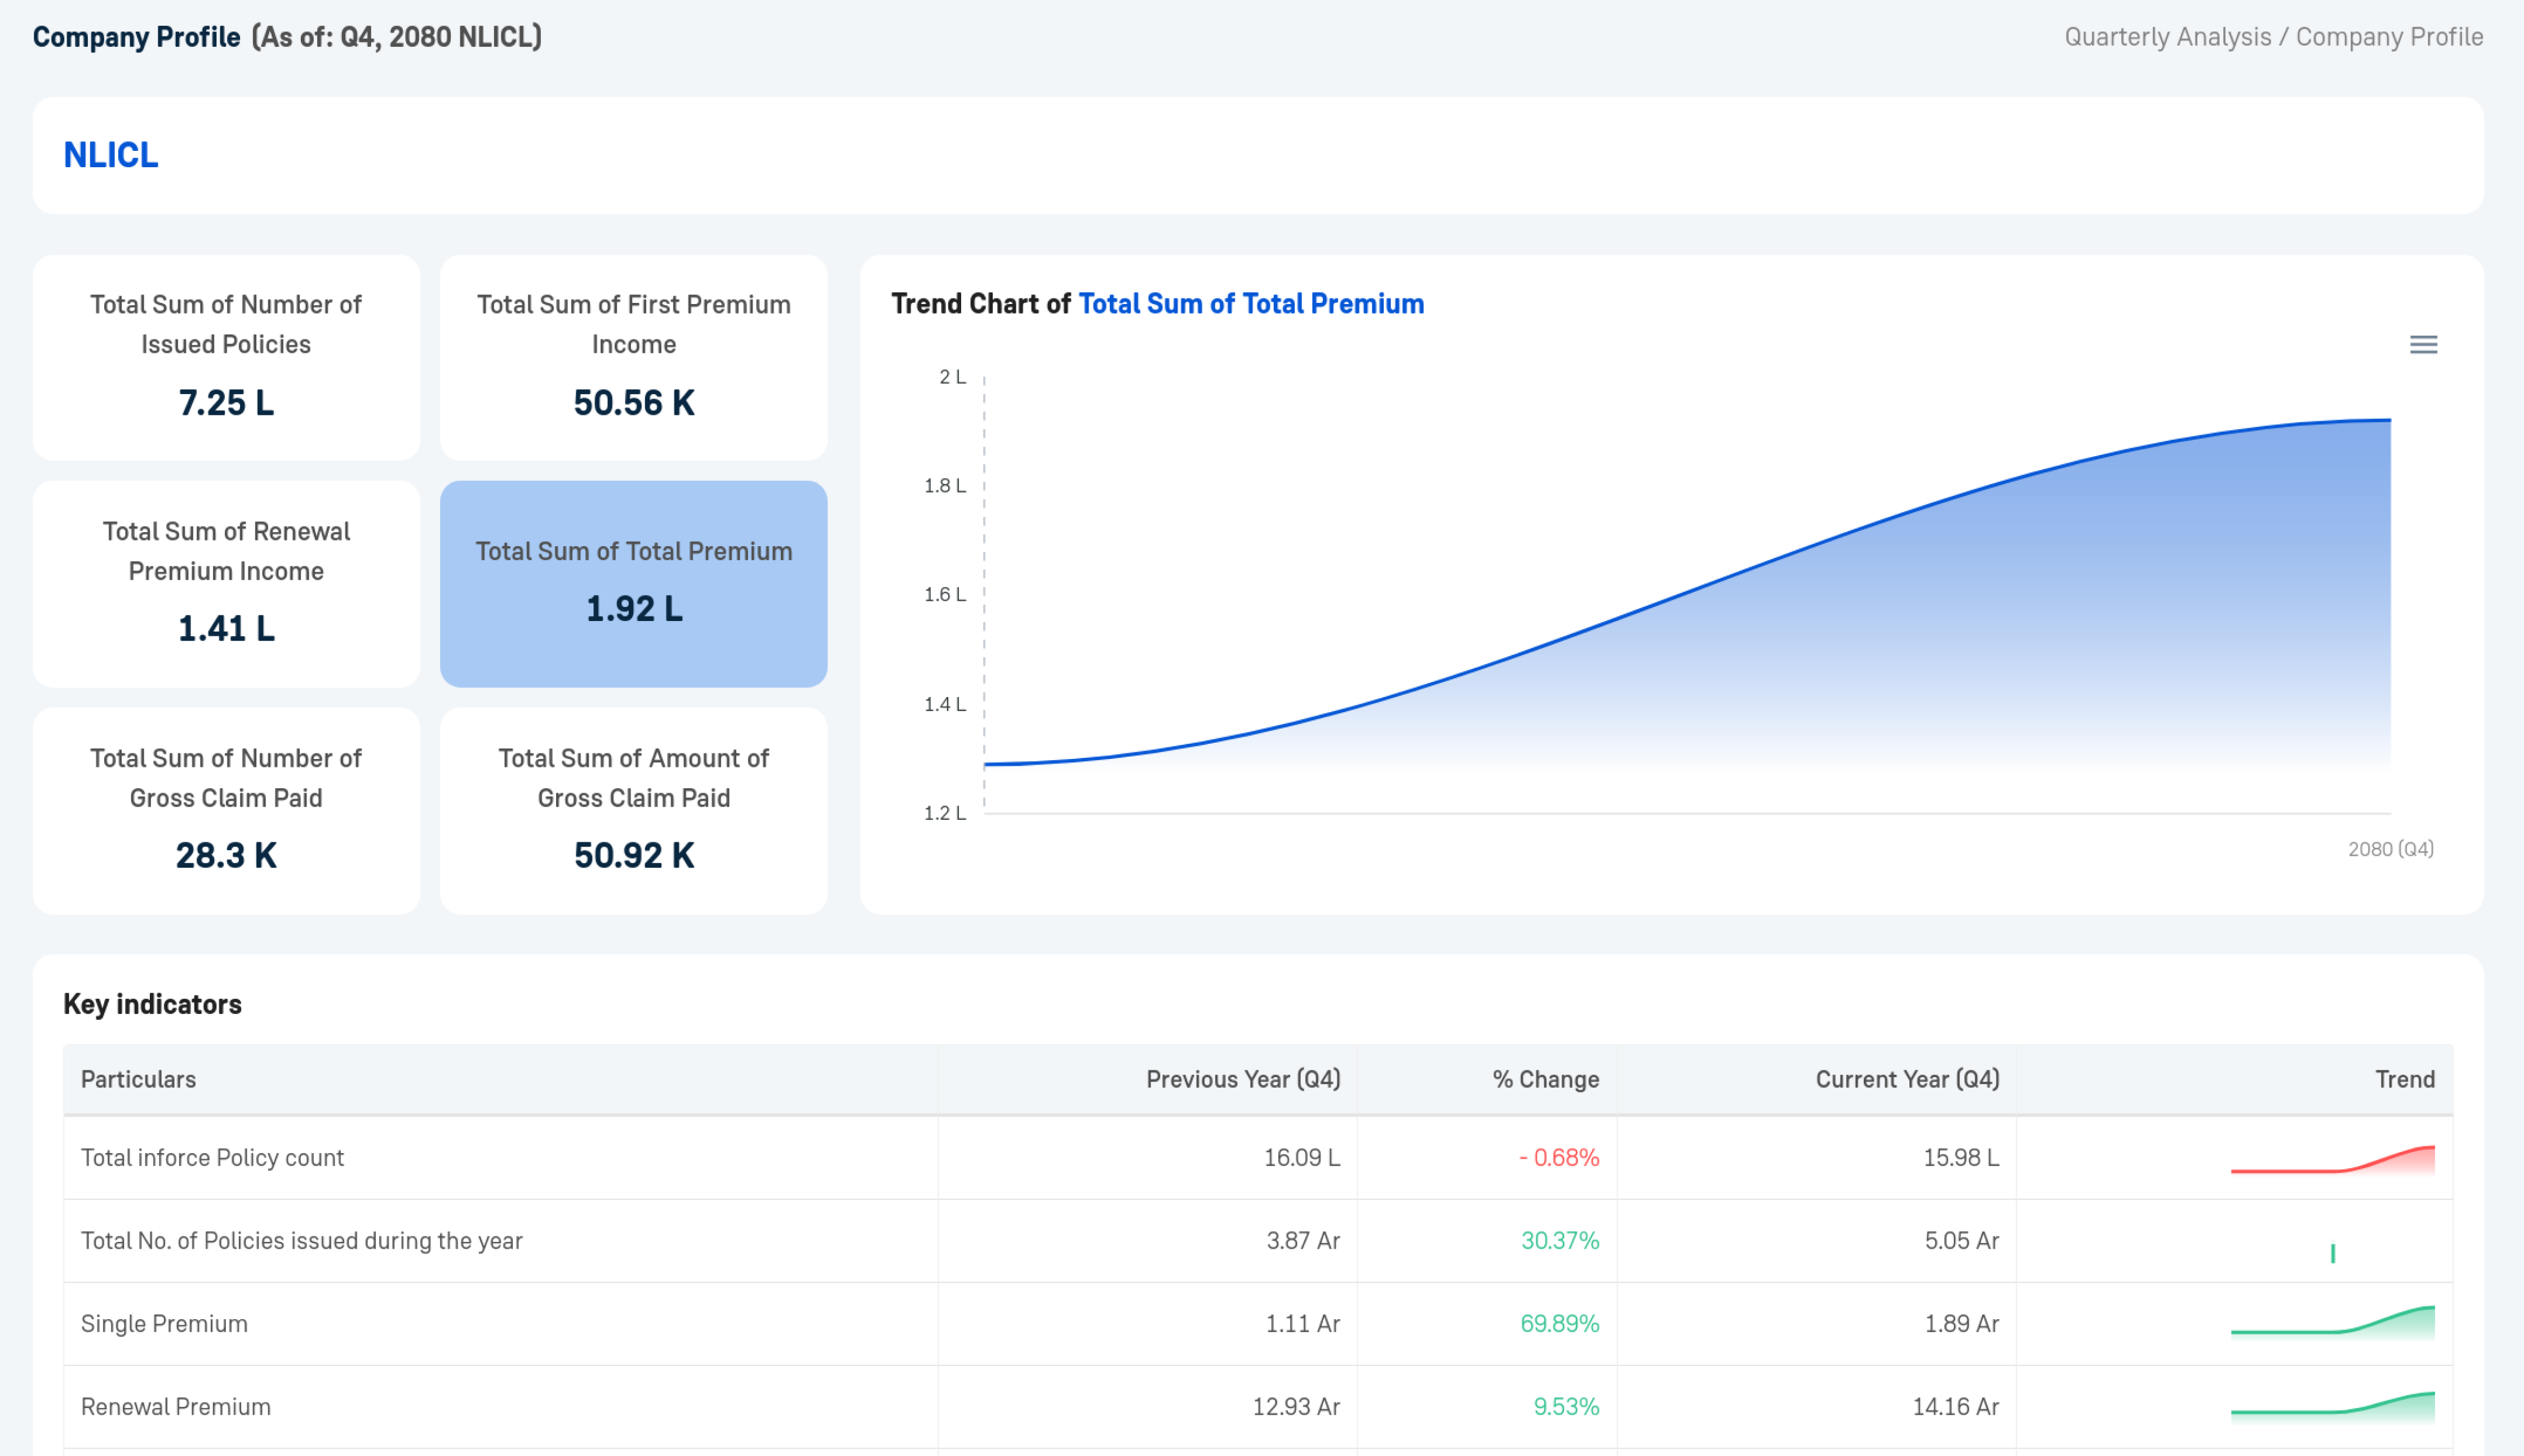Select Total Sum of Renewal Premium Income card
The image size is (2524, 1456).
[226, 584]
